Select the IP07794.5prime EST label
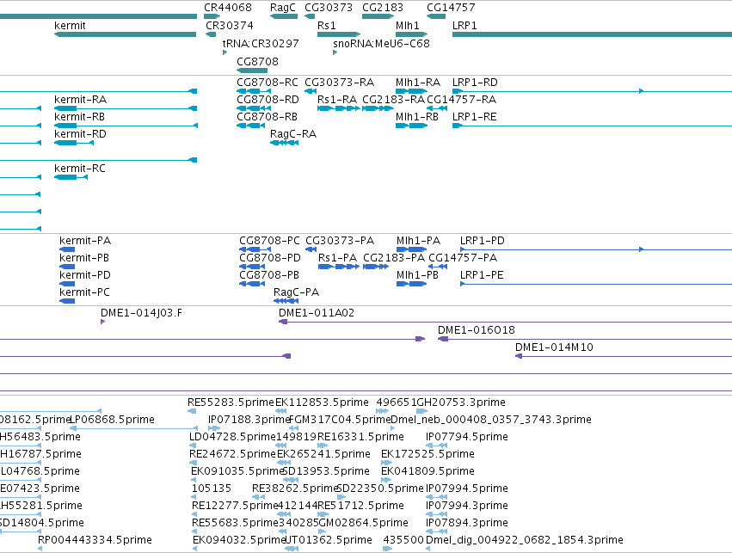This screenshot has width=732, height=553. (467, 437)
